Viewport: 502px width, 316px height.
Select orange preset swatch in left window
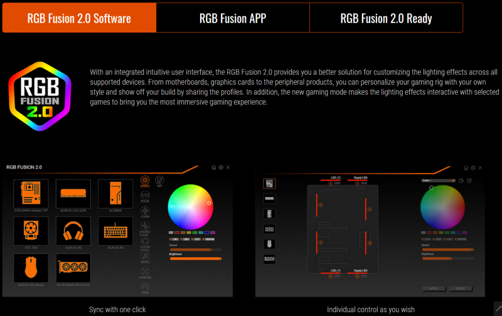(183, 233)
